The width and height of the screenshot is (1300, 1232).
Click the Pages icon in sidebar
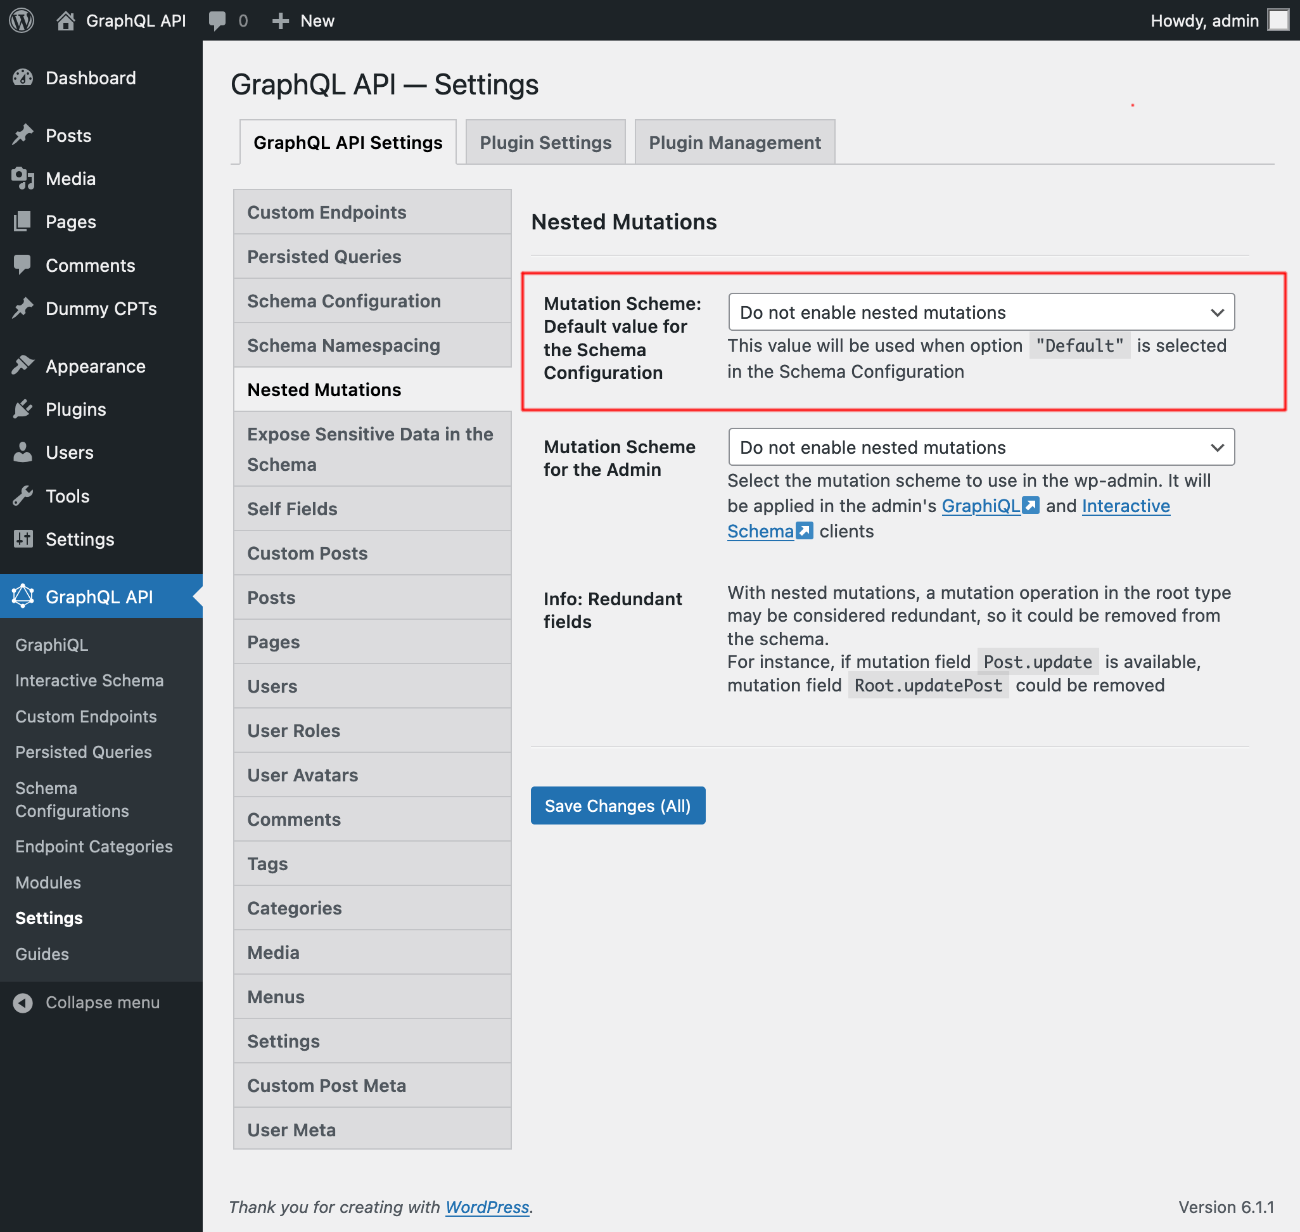[x=23, y=222]
